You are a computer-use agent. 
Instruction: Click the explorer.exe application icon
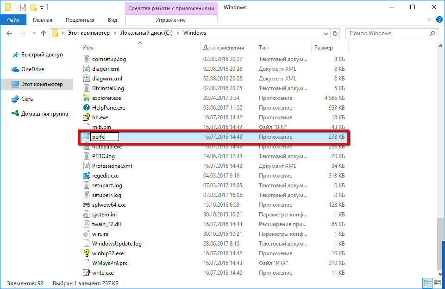pos(87,98)
